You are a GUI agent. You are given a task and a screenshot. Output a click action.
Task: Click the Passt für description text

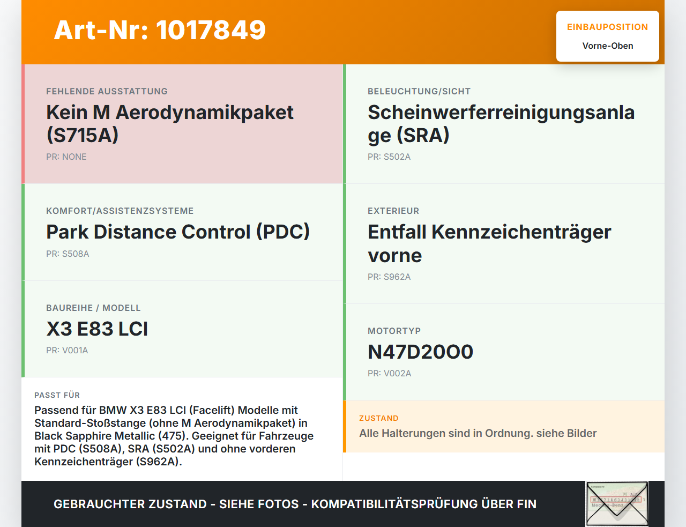[174, 435]
